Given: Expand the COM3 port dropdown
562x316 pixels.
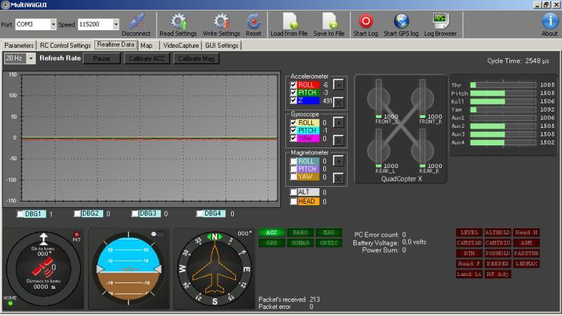Looking at the screenshot, I should pyautogui.click(x=53, y=25).
